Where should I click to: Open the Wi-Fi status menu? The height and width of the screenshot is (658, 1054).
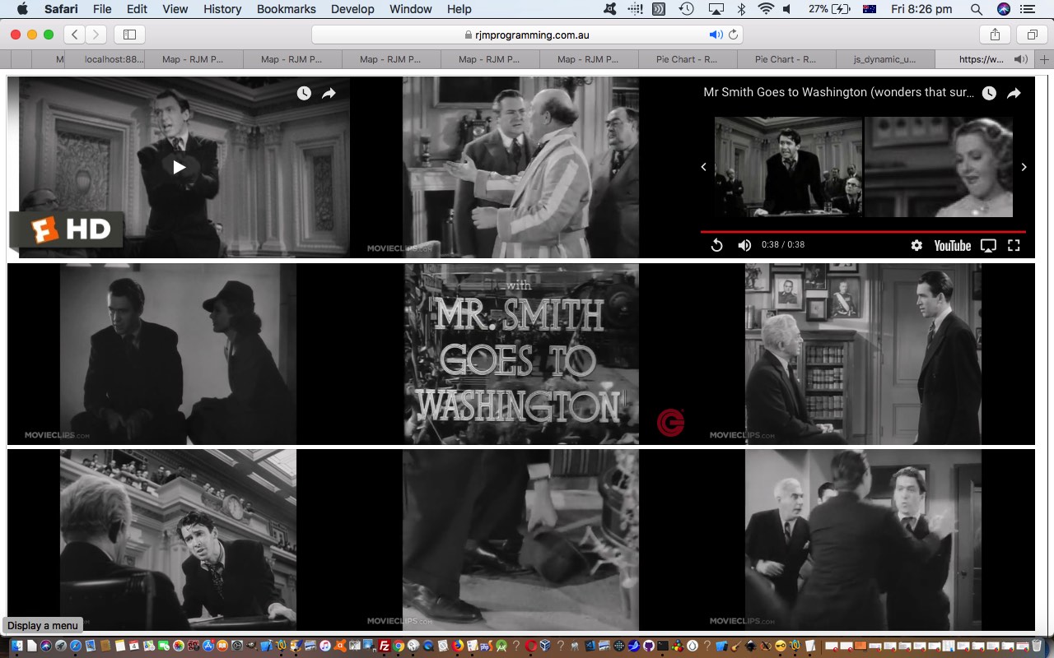pos(766,9)
